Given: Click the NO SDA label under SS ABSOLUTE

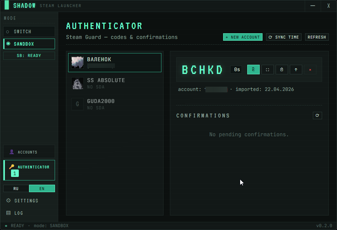Looking at the screenshot, I should pyautogui.click(x=96, y=87).
